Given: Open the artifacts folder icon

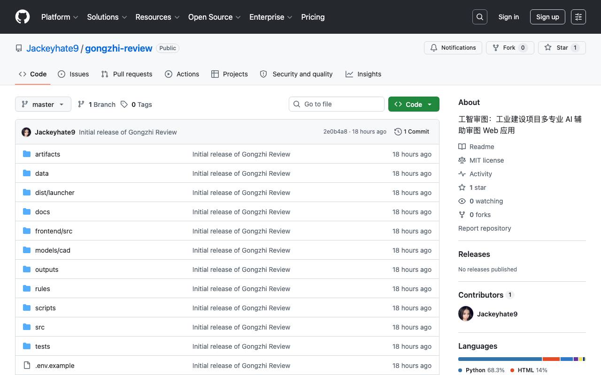Looking at the screenshot, I should pos(27,154).
